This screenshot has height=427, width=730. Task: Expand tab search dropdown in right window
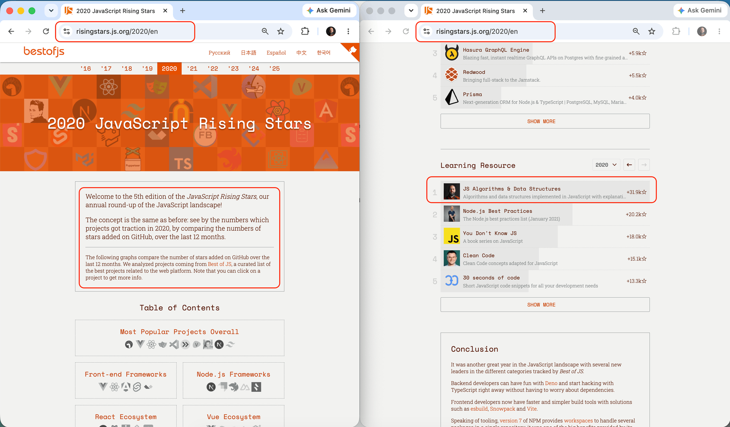pos(411,11)
